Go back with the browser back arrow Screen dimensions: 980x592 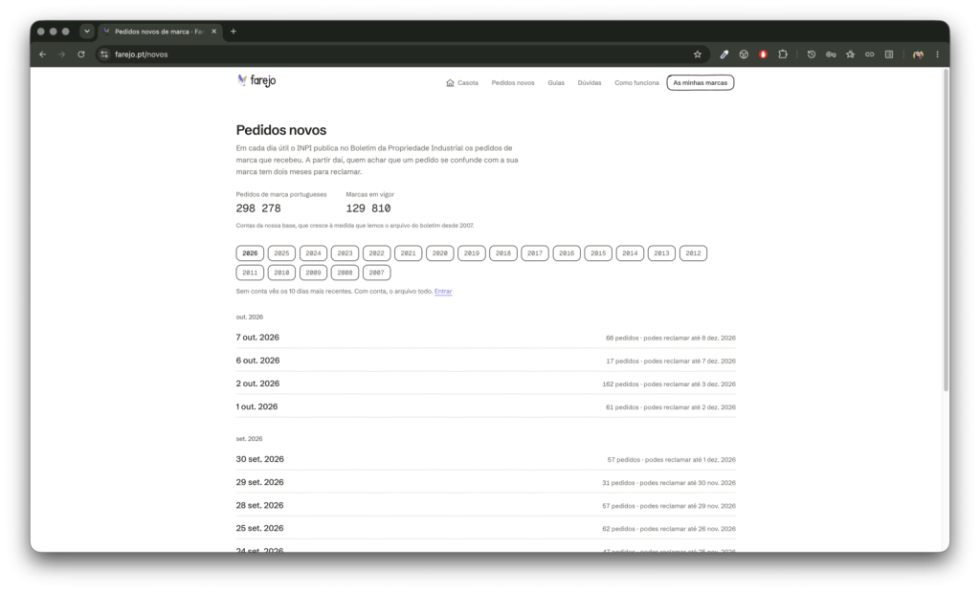point(42,55)
